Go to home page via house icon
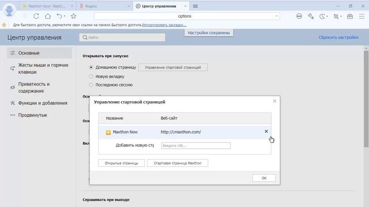Image resolution: width=369 pixels, height=207 pixels. [48, 16]
